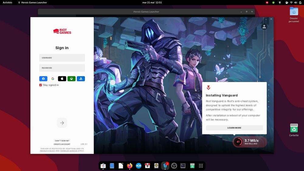Image resolution: width=304 pixels, height=171 pixels.
Task: Maximize the background Heroic Games Launcher window
Action: tap(247, 12)
